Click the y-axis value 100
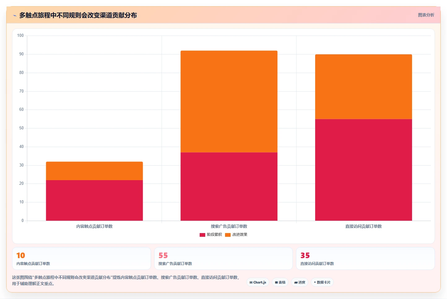This screenshot has width=447, height=299. 20,36
